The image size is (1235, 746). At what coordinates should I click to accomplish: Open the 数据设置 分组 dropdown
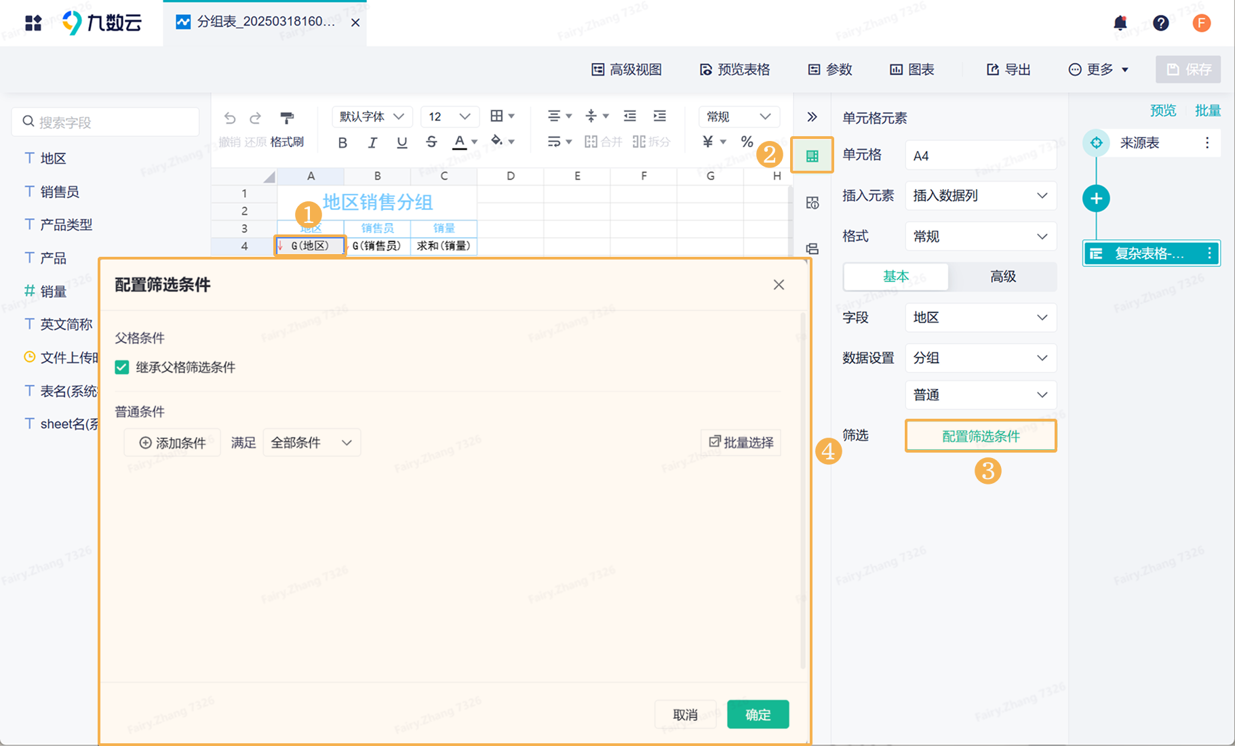click(x=981, y=358)
